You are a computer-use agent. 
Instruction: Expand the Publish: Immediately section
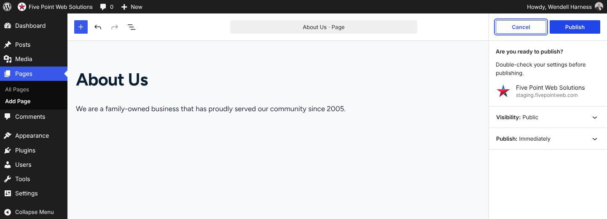point(548,139)
